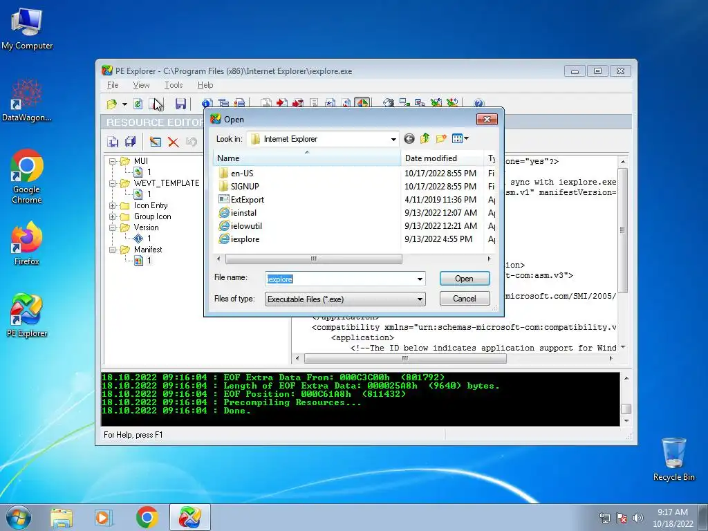Open Google Chrome from taskbar
This screenshot has width=708, height=531.
(x=147, y=517)
